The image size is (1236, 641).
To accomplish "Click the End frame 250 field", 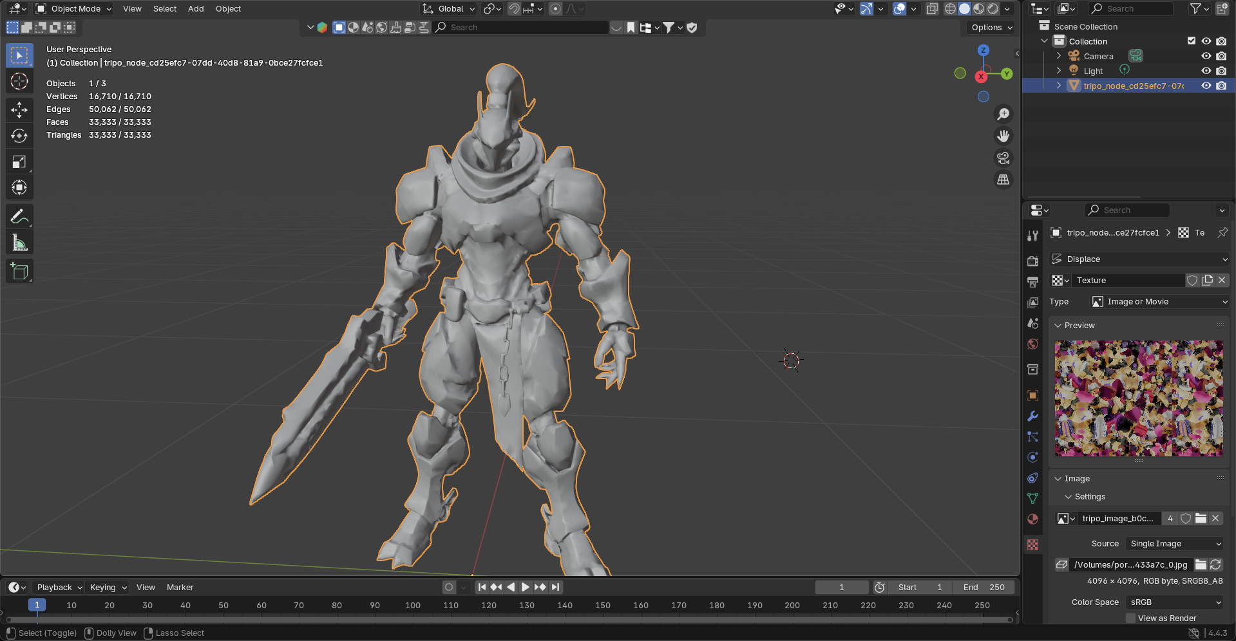I will coord(984,588).
